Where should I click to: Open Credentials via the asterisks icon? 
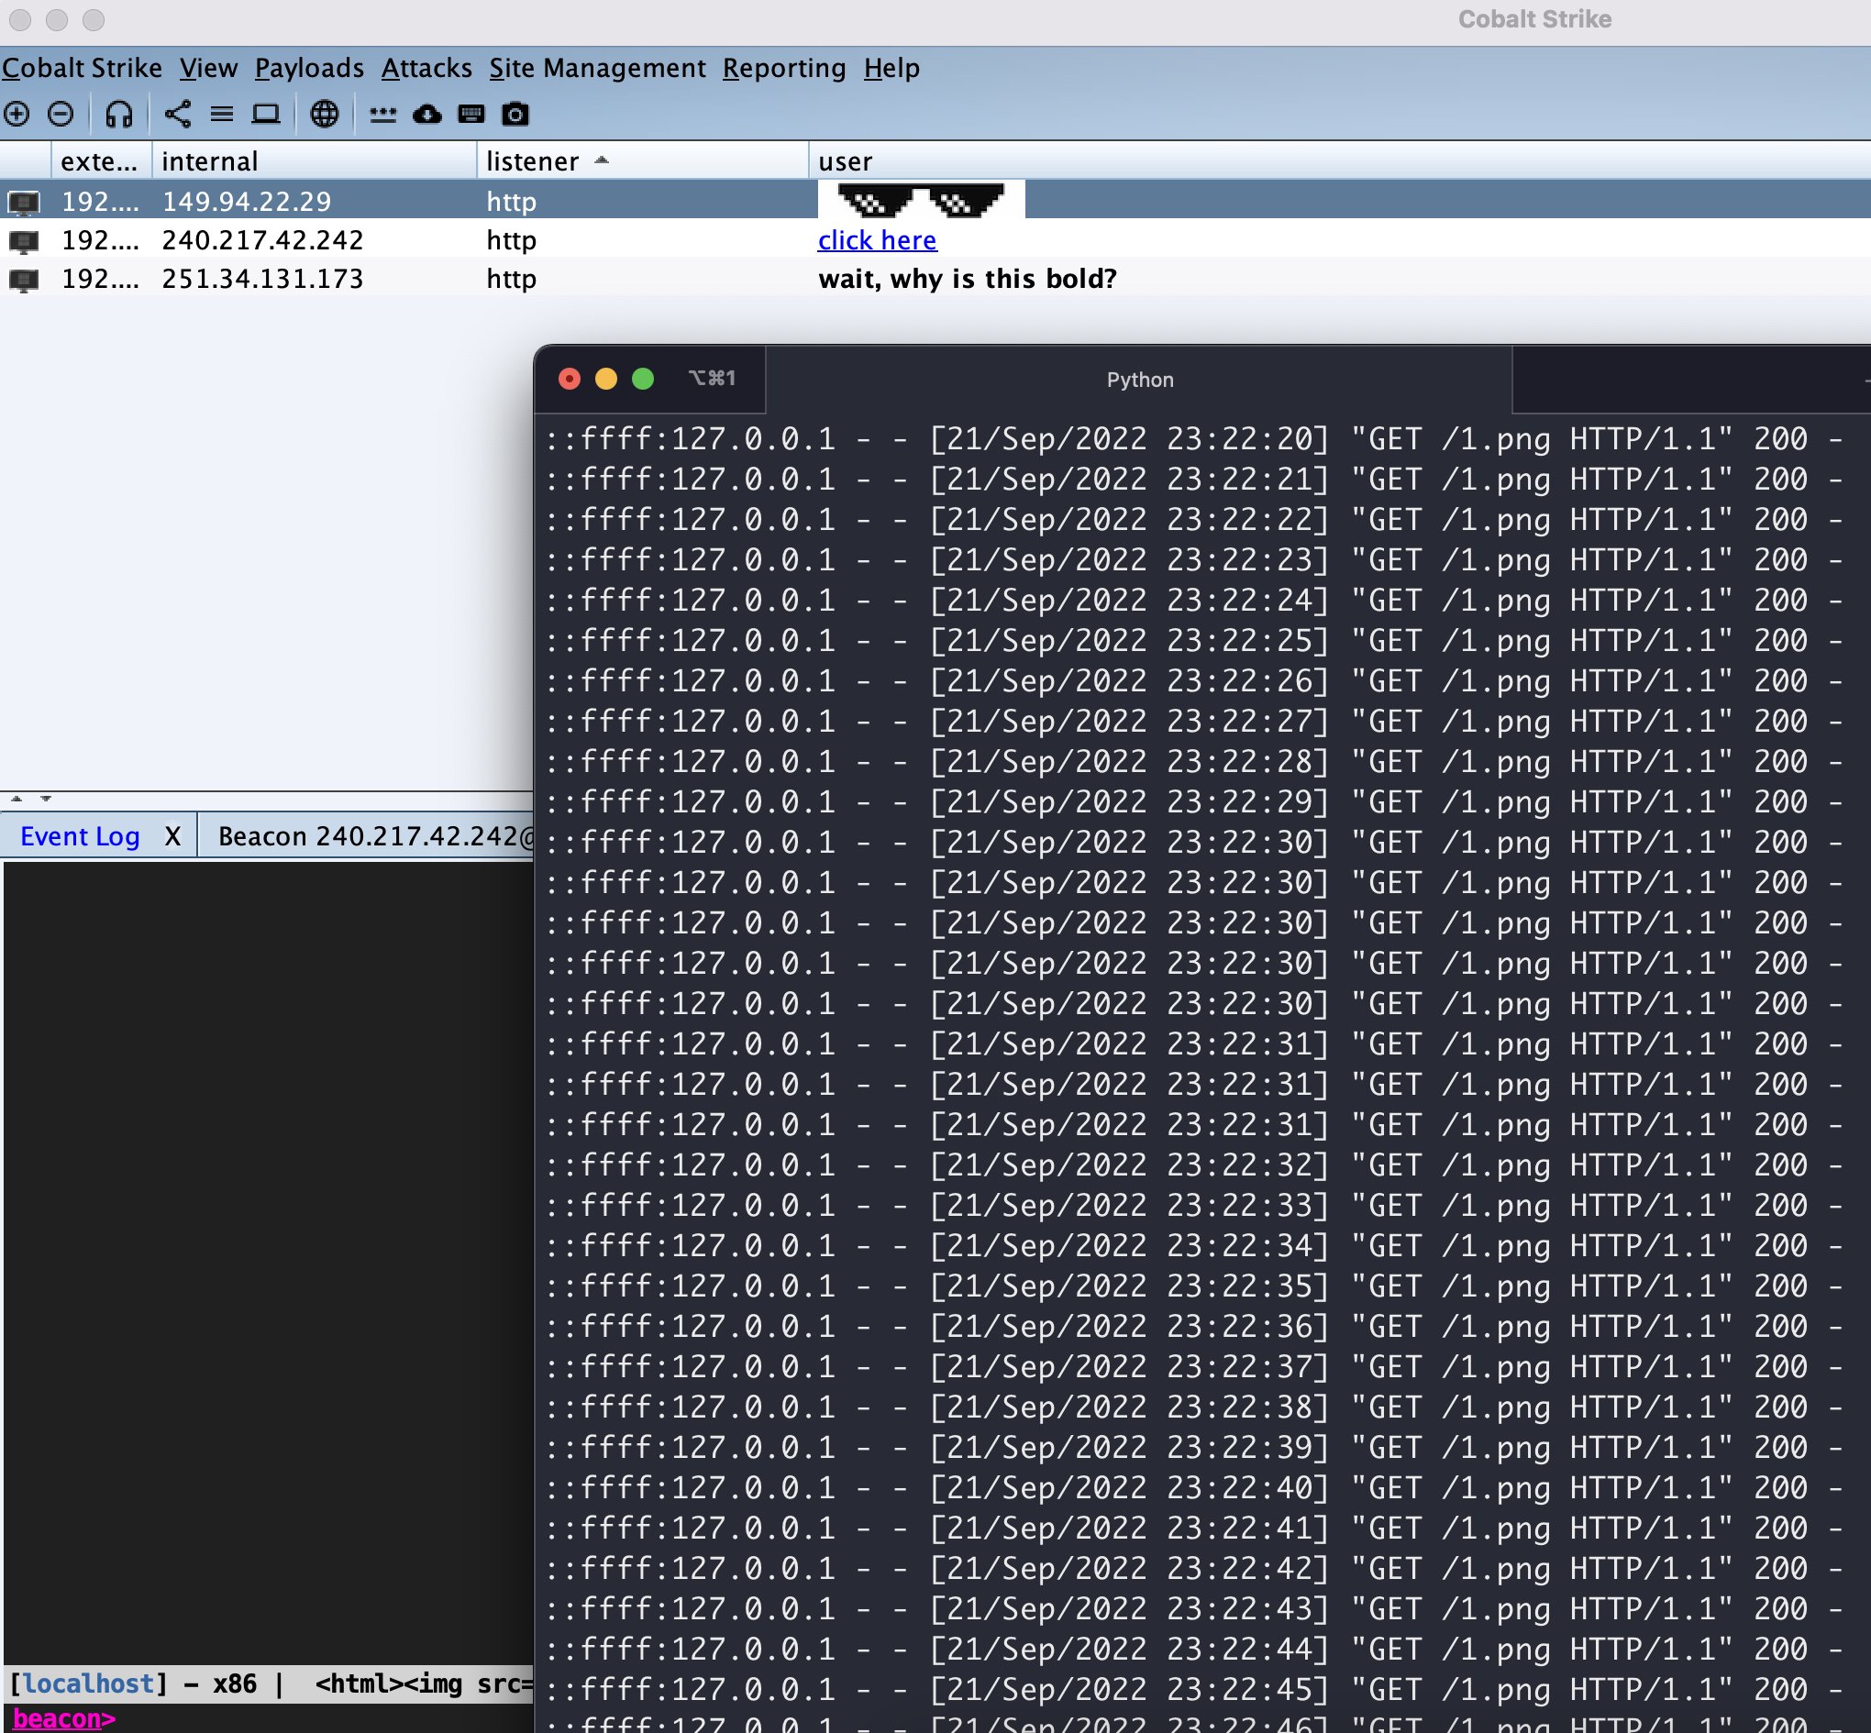(382, 115)
